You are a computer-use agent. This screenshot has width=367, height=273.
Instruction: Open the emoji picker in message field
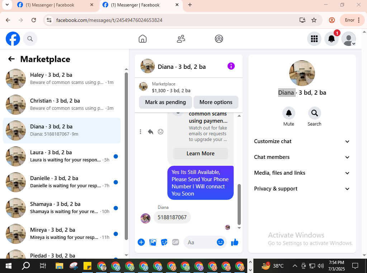point(220,242)
